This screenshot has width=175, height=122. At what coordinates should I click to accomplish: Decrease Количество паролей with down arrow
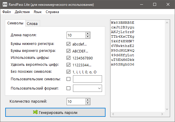coord(88,103)
